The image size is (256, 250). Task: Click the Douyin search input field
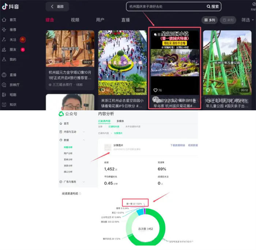click(165, 7)
